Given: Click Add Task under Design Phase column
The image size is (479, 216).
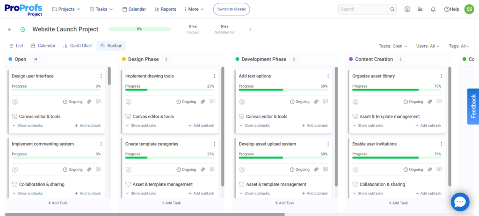Looking at the screenshot, I should coord(171,203).
